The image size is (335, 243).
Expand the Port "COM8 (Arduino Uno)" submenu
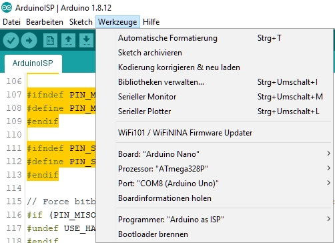point(224,183)
